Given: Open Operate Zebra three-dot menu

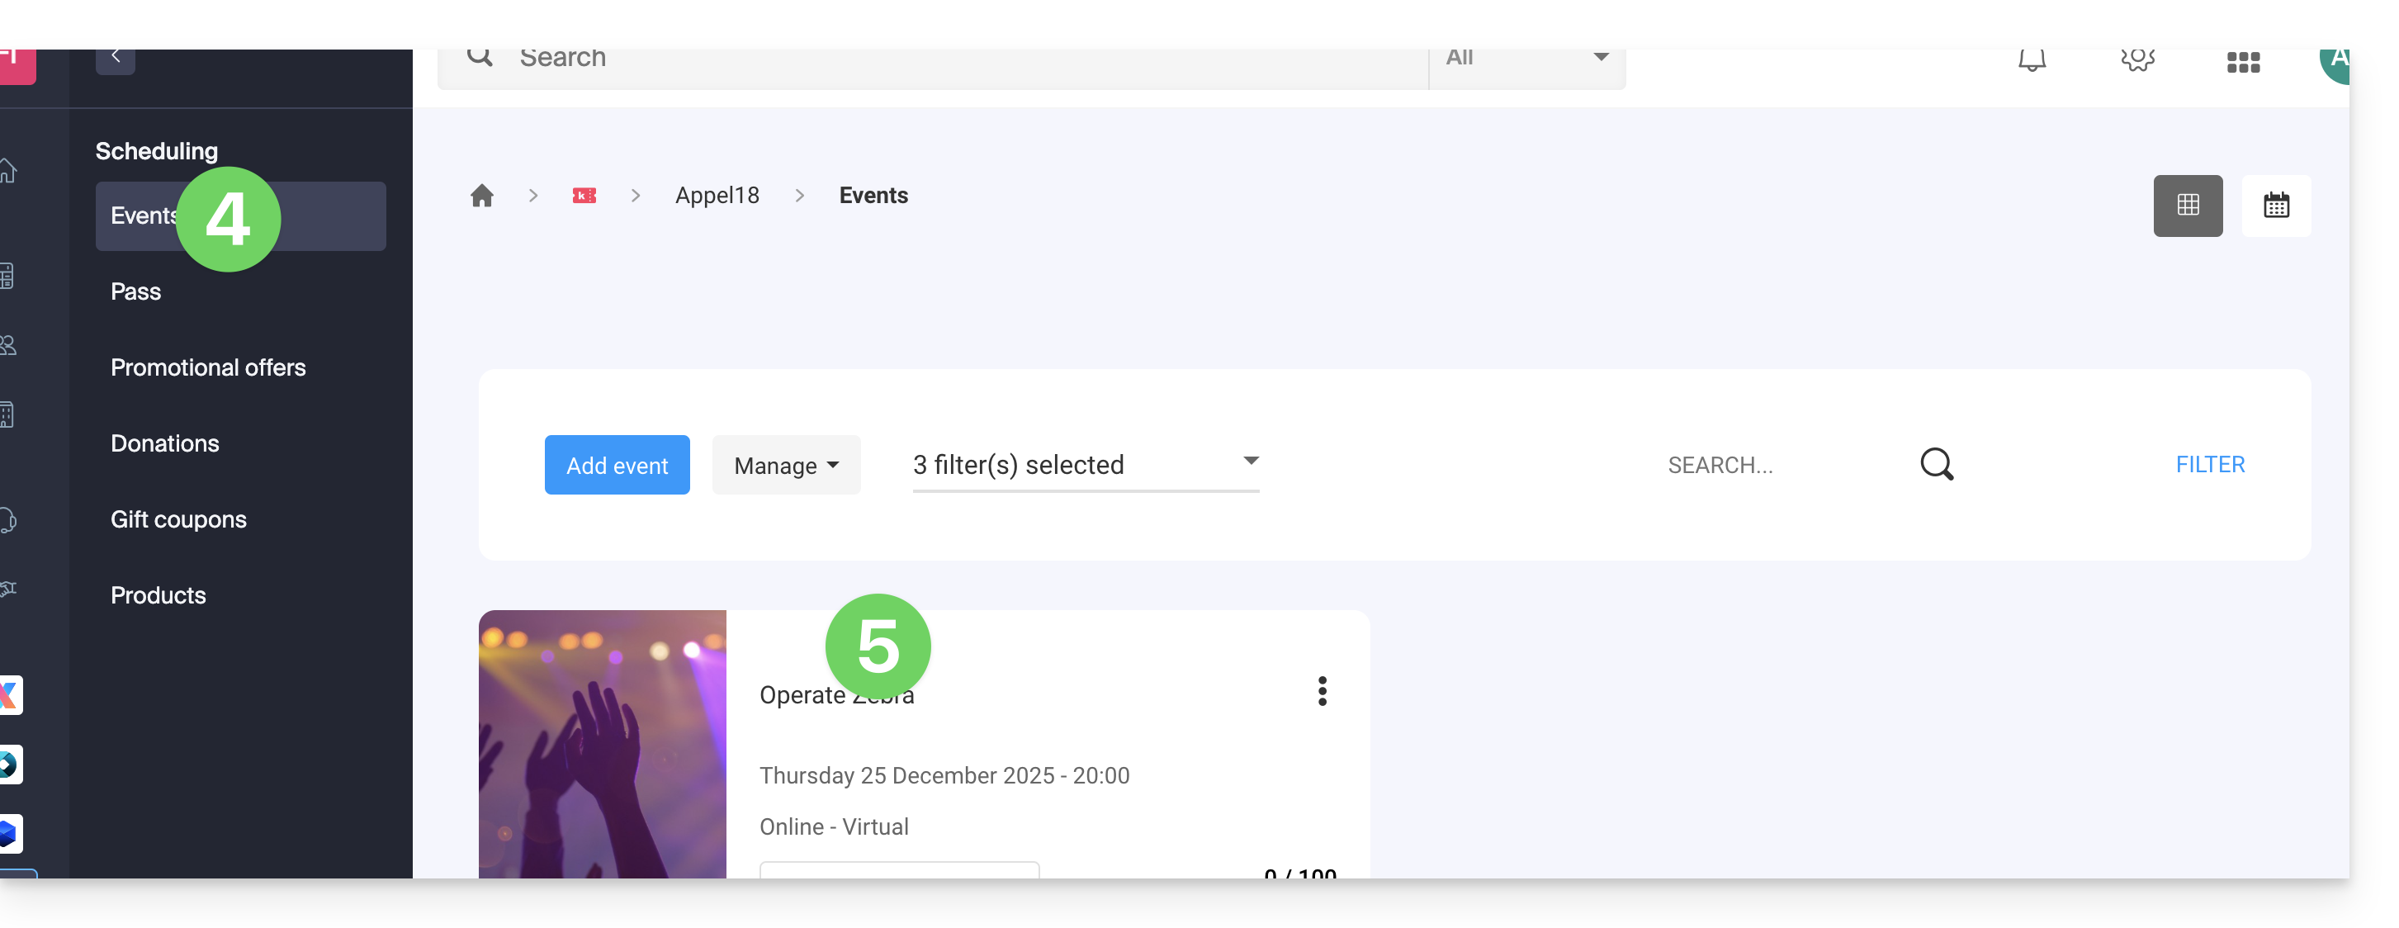Looking at the screenshot, I should (1322, 690).
